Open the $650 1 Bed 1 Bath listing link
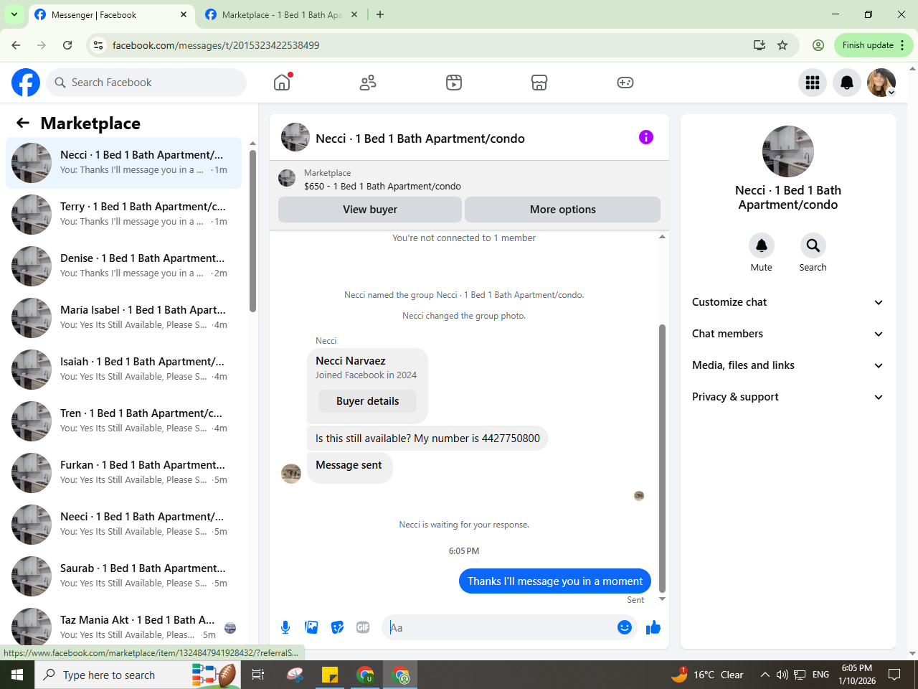This screenshot has width=918, height=689. 382,186
